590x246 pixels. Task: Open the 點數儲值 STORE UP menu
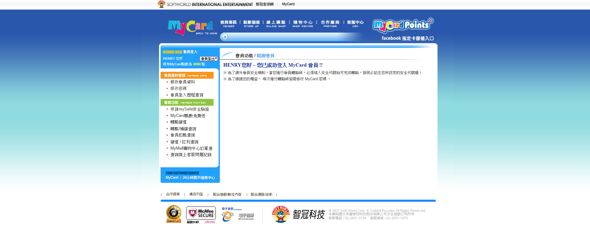coord(251,24)
